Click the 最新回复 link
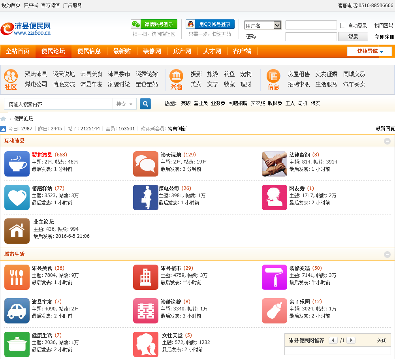 [385, 128]
